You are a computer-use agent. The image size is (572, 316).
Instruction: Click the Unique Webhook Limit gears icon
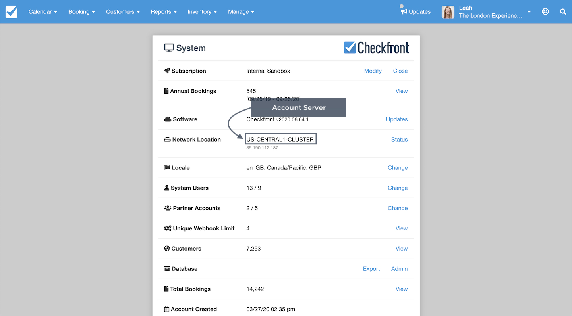pyautogui.click(x=168, y=228)
